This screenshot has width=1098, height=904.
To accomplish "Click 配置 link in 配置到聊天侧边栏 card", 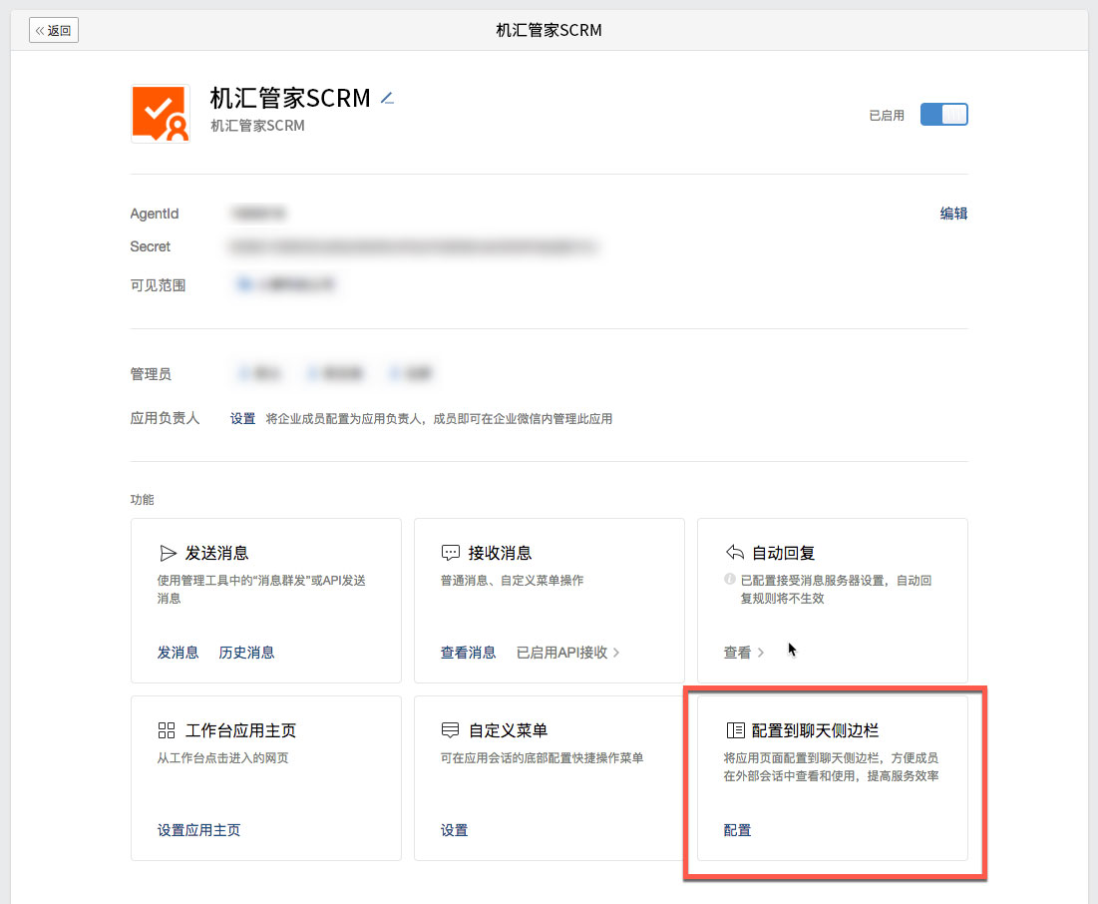I will (737, 830).
